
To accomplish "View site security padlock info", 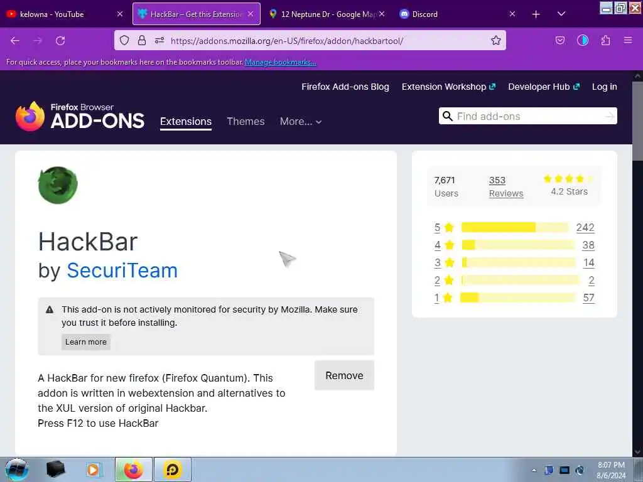I will click(142, 40).
